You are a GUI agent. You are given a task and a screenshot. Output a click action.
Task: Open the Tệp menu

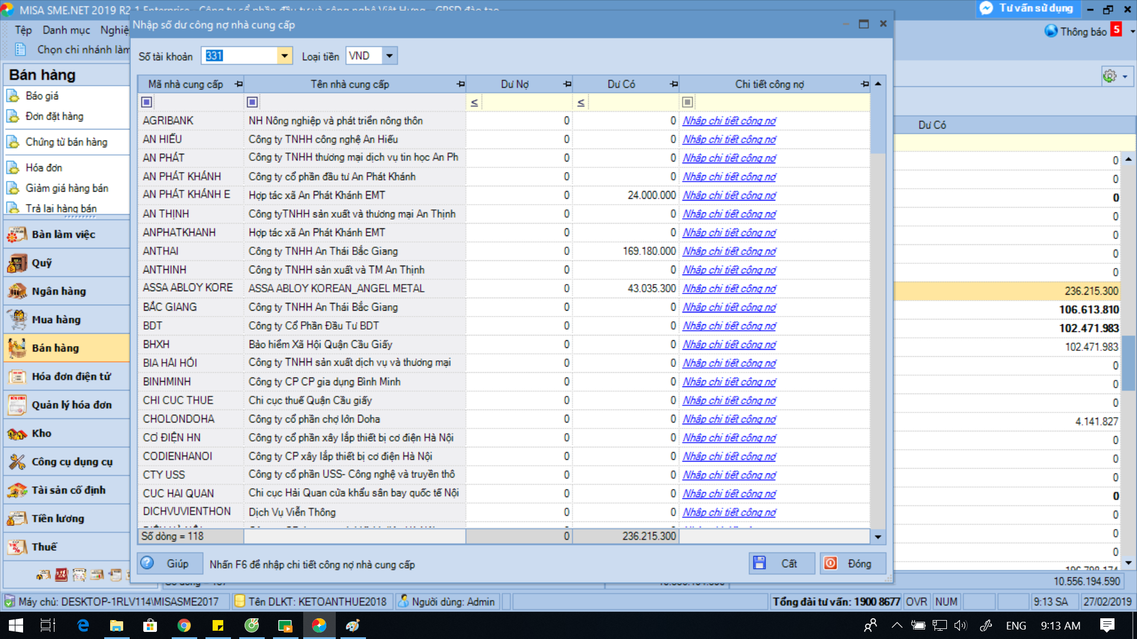[x=23, y=30]
